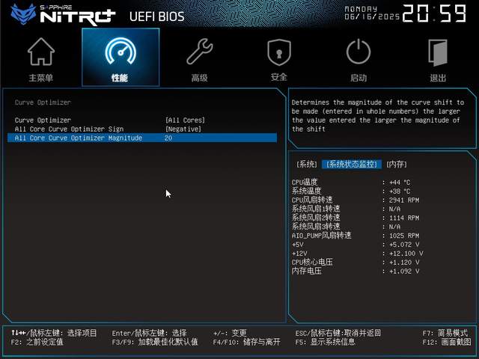479x359 pixels.
Task: Click F7 简易模式 easy mode hint
Action: (x=445, y=333)
